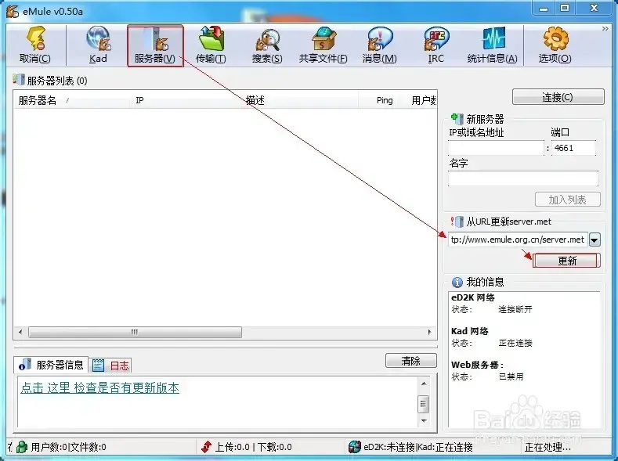Sort by IP column header

(186, 100)
